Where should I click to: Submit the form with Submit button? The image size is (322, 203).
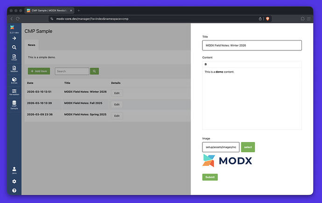[210, 177]
